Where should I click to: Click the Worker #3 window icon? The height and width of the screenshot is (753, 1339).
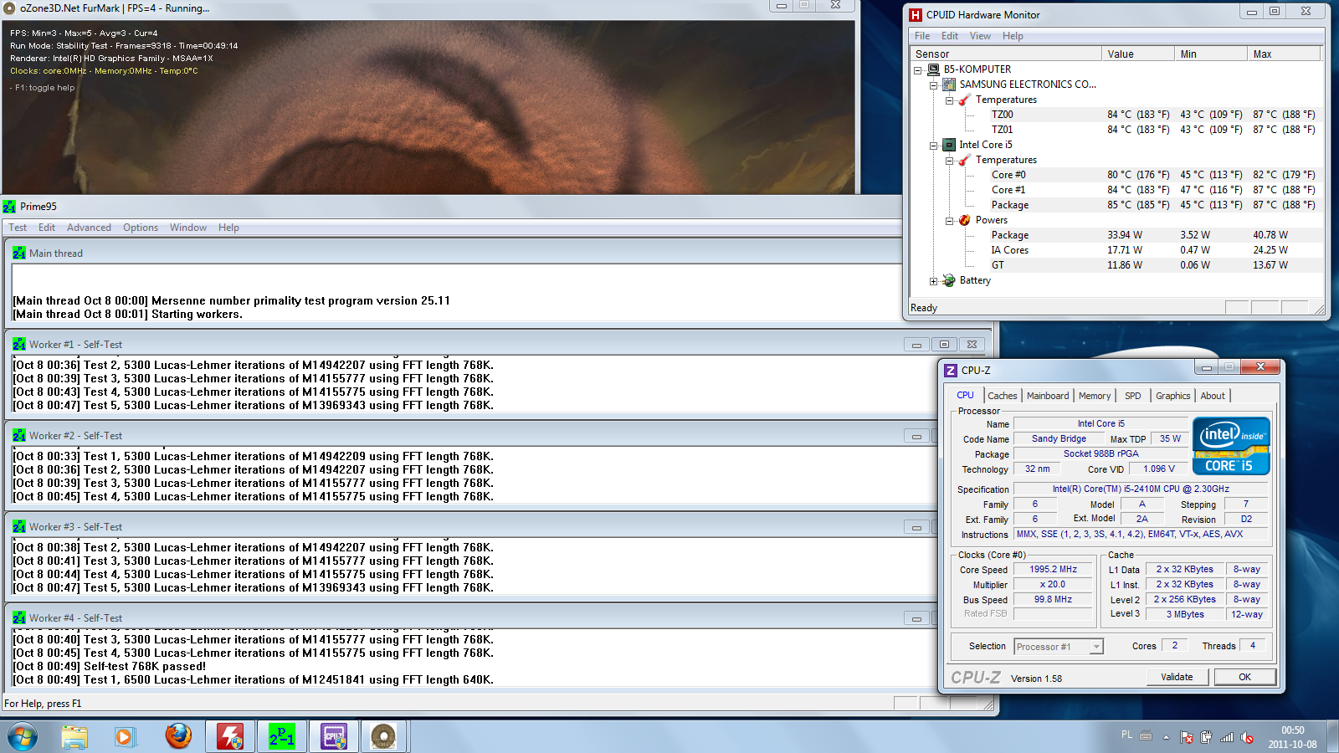(19, 526)
